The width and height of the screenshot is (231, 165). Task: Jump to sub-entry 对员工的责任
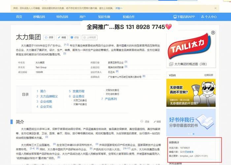[80, 101]
